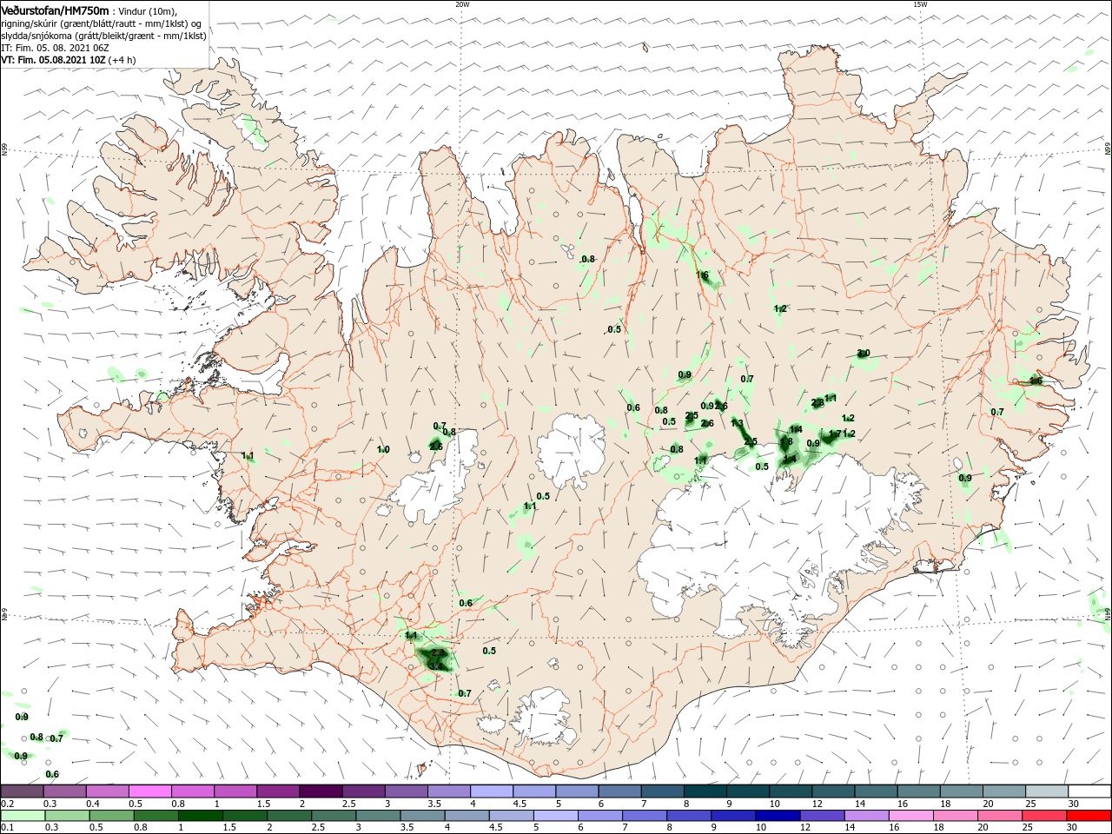This screenshot has width=1112, height=834.
Task: Click the '1.3' precipitation value on map
Action: pyautogui.click(x=738, y=423)
